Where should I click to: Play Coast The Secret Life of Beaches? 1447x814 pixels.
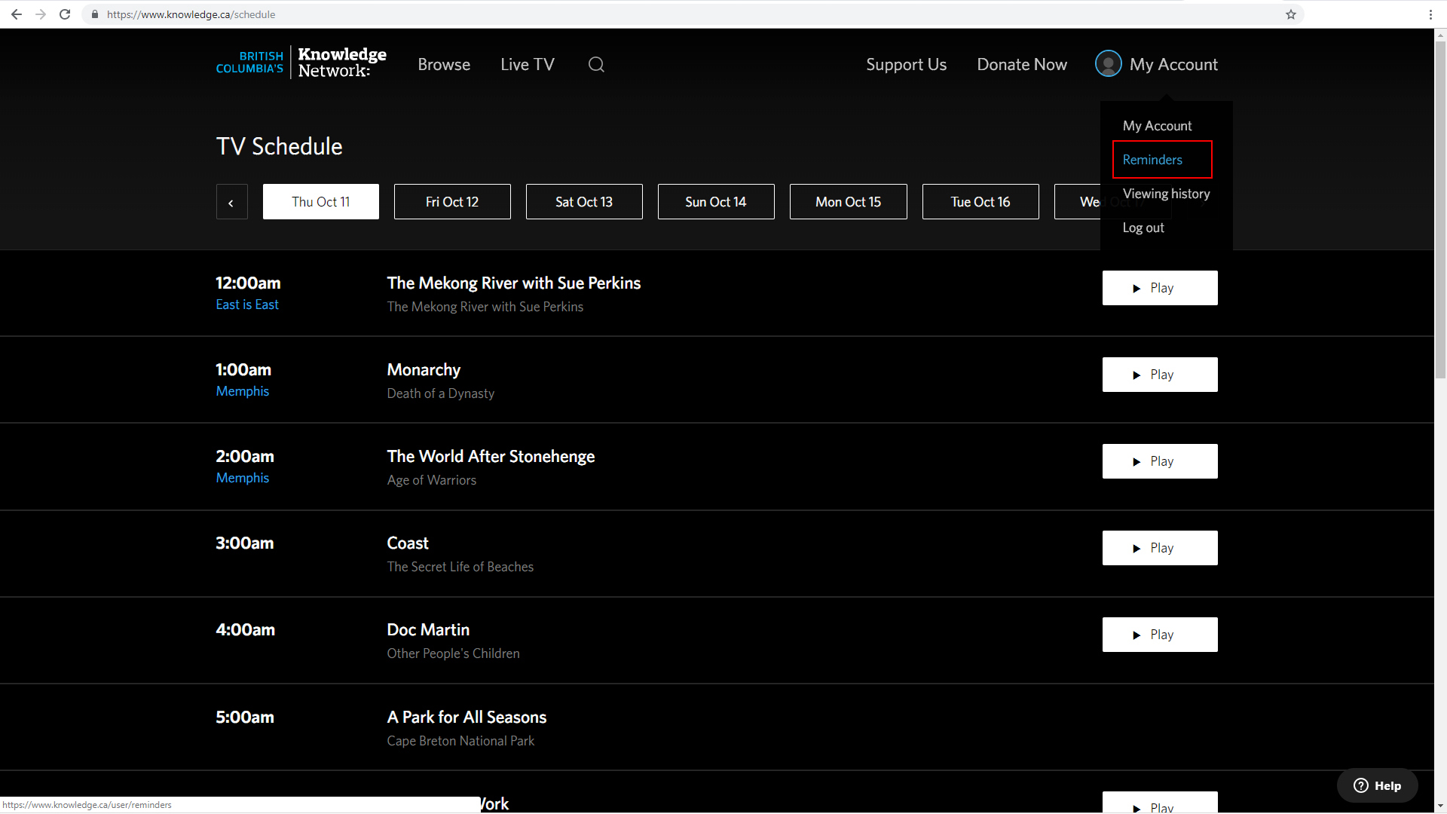click(1160, 548)
